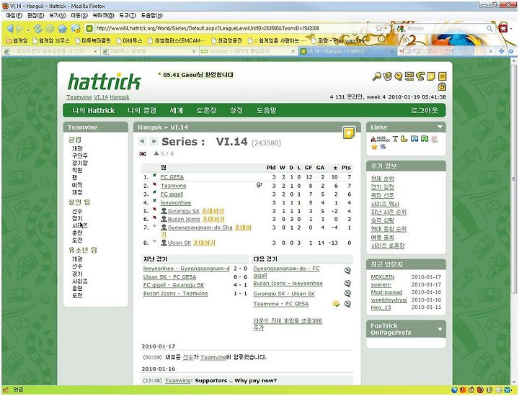Click the red asterisk extension icon in toolbar
519x396 pixels.
503,28
